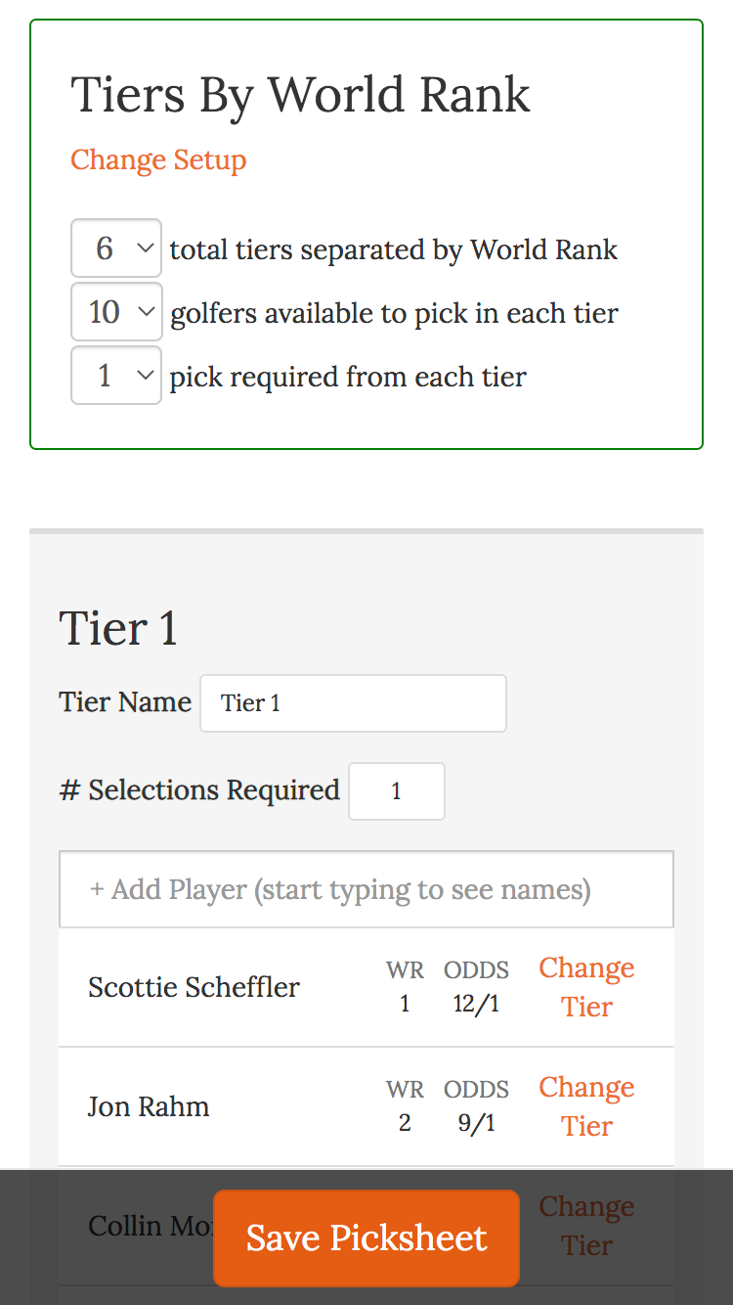This screenshot has width=733, height=1305.
Task: Click Scottie Scheffler's 12/1 odds value
Action: click(476, 1003)
